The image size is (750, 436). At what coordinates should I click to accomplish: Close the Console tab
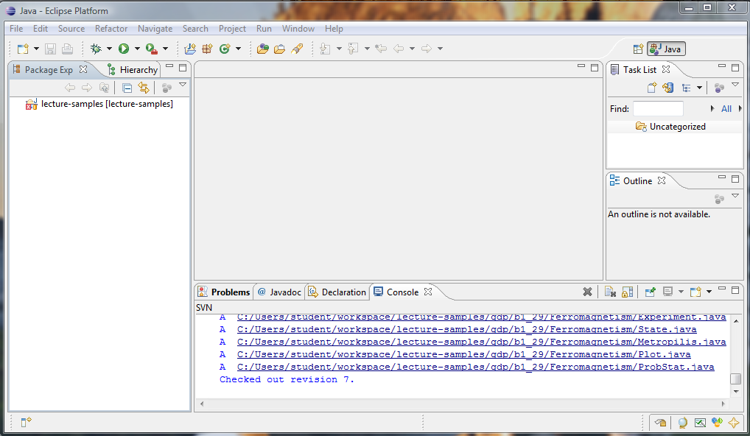click(x=428, y=292)
